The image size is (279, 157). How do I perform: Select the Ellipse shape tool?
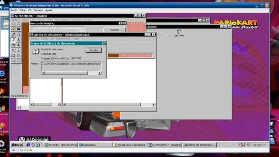pyautogui.click(x=13, y=61)
